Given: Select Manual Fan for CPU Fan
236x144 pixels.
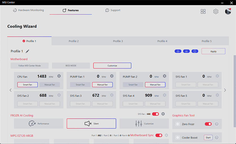Looking at the screenshot, I should pyautogui.click(x=49, y=85).
